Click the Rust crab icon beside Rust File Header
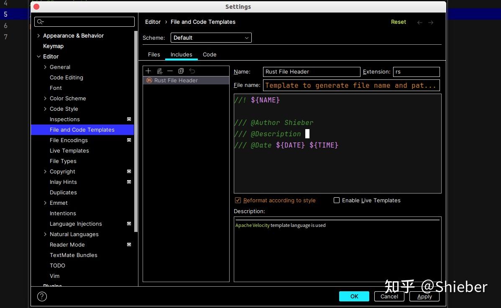 149,80
